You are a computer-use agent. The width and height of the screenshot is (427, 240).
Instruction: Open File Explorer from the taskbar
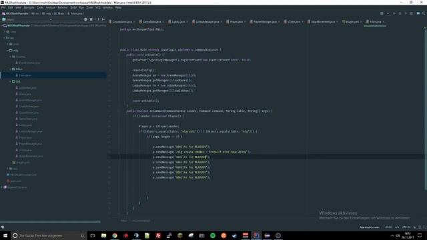pos(103,235)
